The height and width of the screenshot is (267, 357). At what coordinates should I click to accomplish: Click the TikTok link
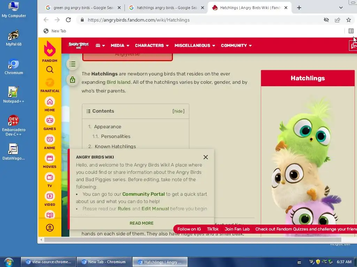(x=213, y=229)
